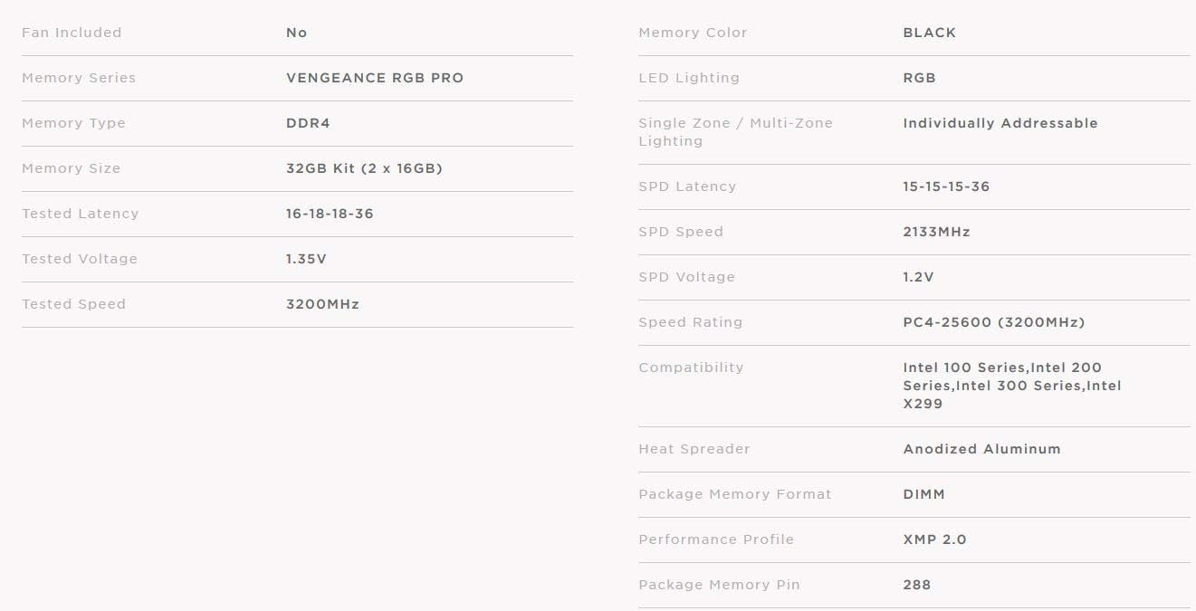Image resolution: width=1196 pixels, height=611 pixels.
Task: Select the SPD Latency value 15-15-15-36
Action: 946,186
